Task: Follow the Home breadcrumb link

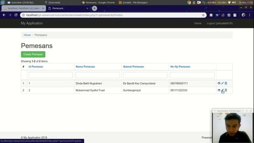Action: pos(27,35)
